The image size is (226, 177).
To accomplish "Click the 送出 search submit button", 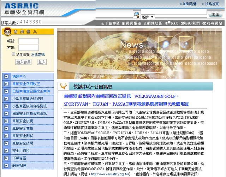I will point(215,14).
